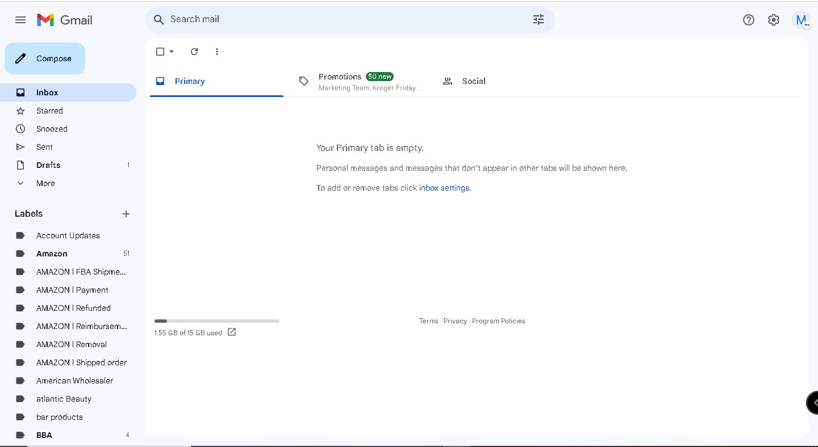Show search options filter icon
This screenshot has width=818, height=447.
pyautogui.click(x=539, y=19)
